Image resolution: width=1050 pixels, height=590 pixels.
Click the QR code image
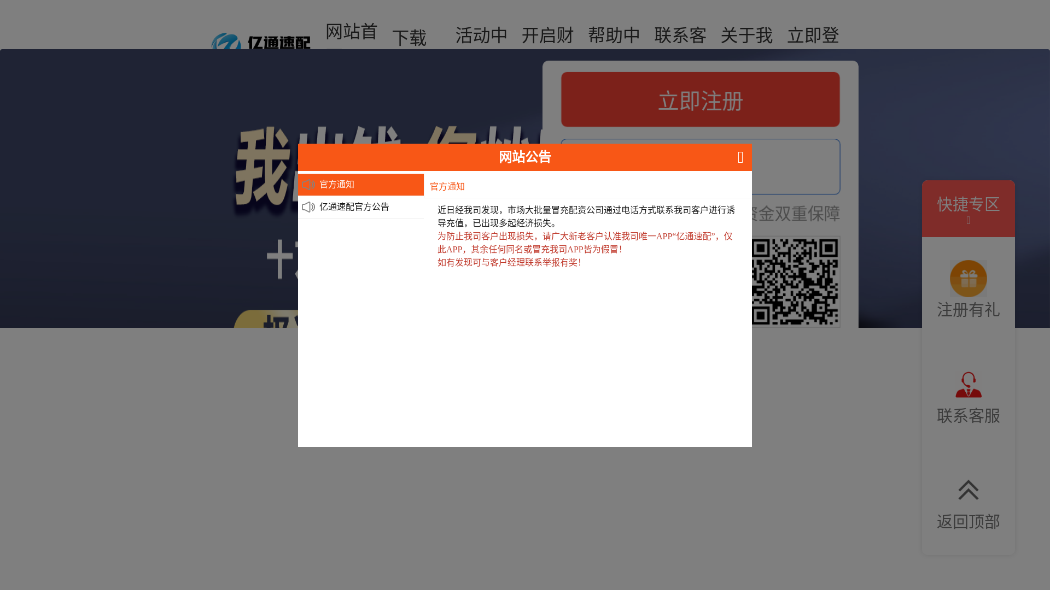[x=796, y=282]
